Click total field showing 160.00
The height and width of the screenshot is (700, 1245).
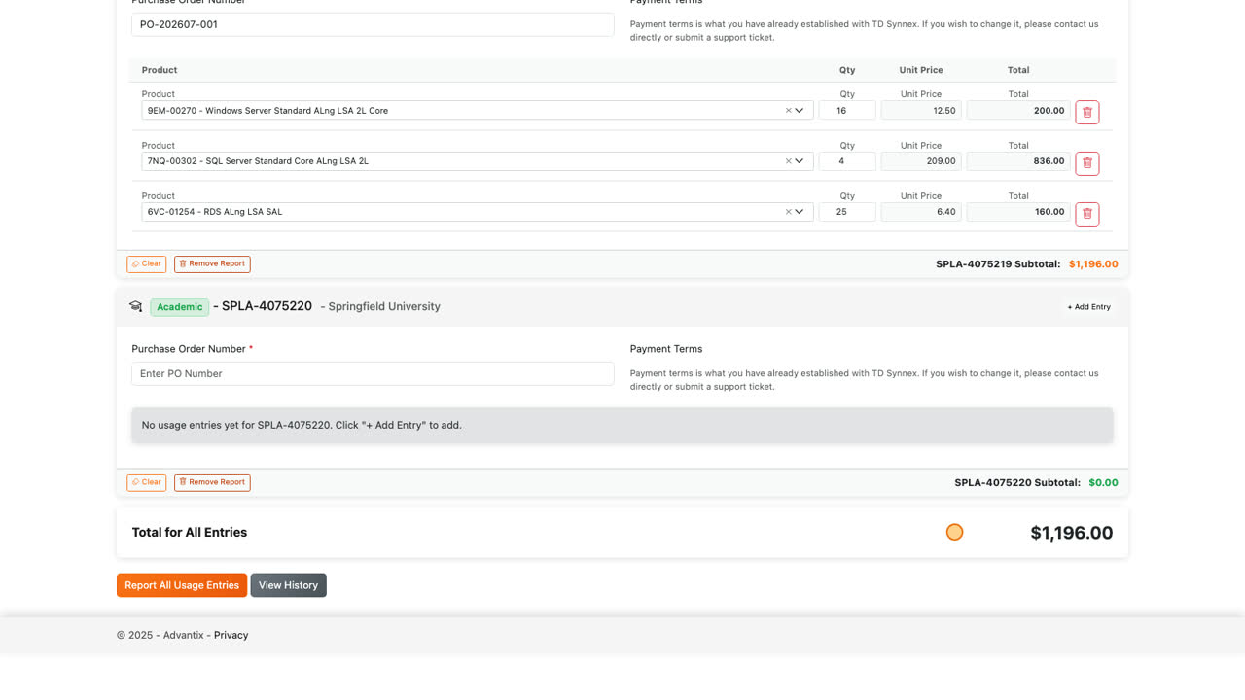click(1018, 212)
